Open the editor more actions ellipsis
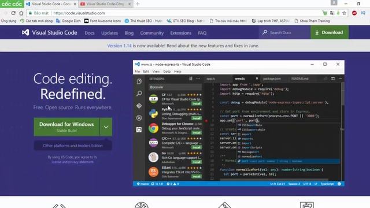 click(x=341, y=79)
